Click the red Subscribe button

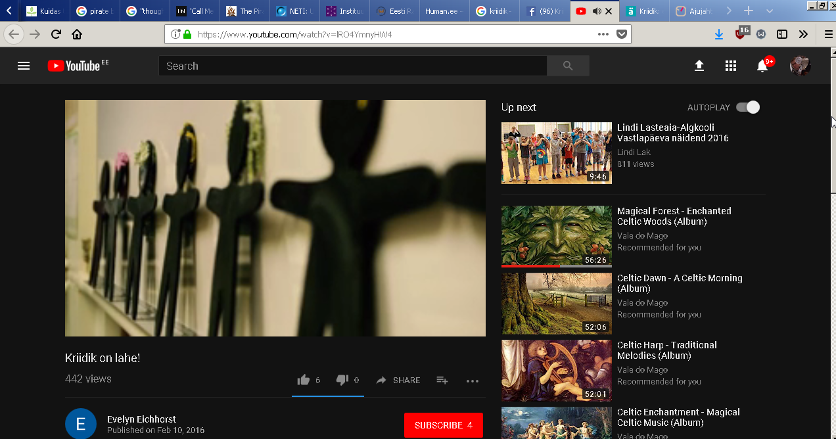point(444,425)
